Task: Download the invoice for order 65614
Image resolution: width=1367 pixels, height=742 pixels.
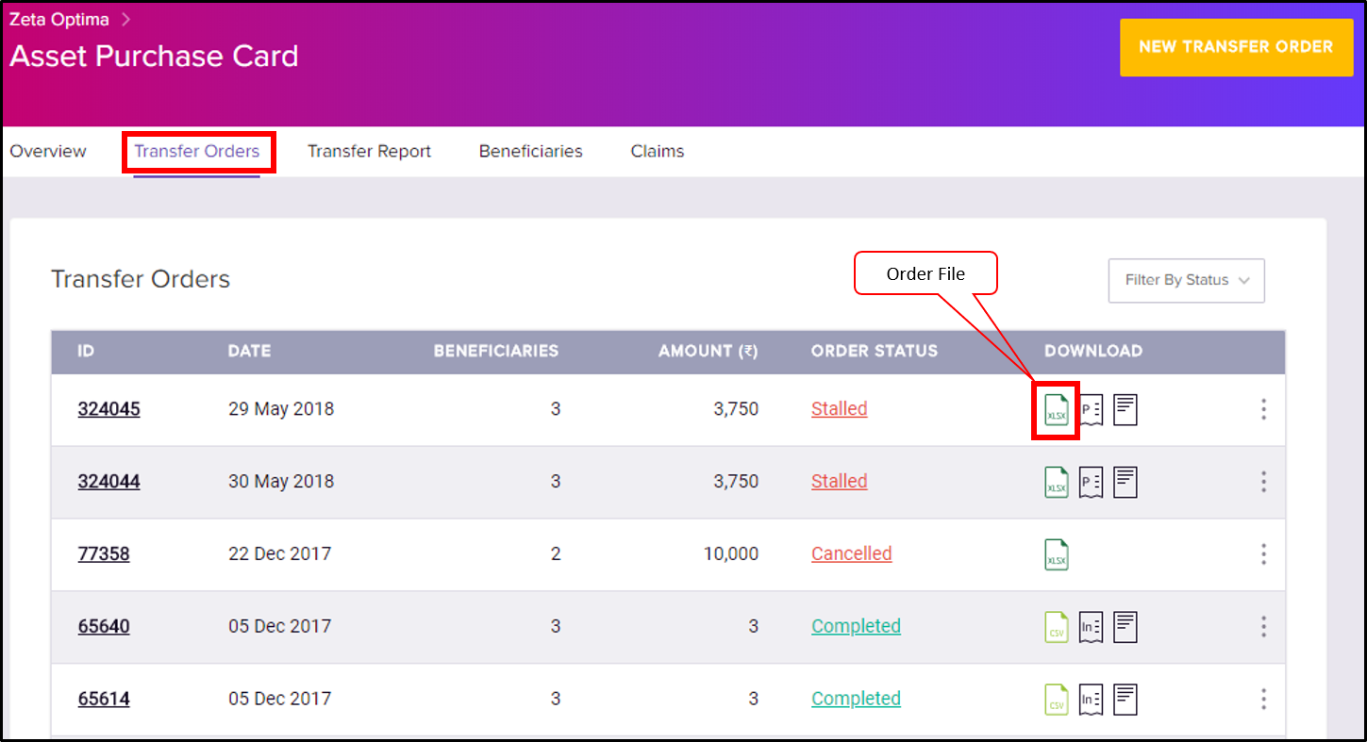Action: pyautogui.click(x=1092, y=700)
